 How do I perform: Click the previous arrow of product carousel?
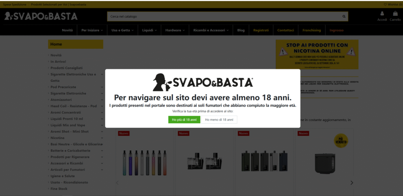pos(117,183)
